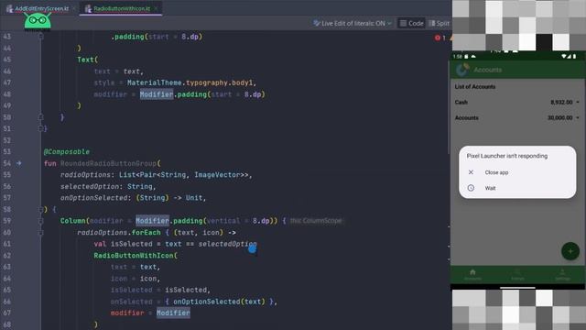This screenshot has height=330, width=586.
Task: Click the onOptionSelected(text) lambda code
Action: pos(220,302)
